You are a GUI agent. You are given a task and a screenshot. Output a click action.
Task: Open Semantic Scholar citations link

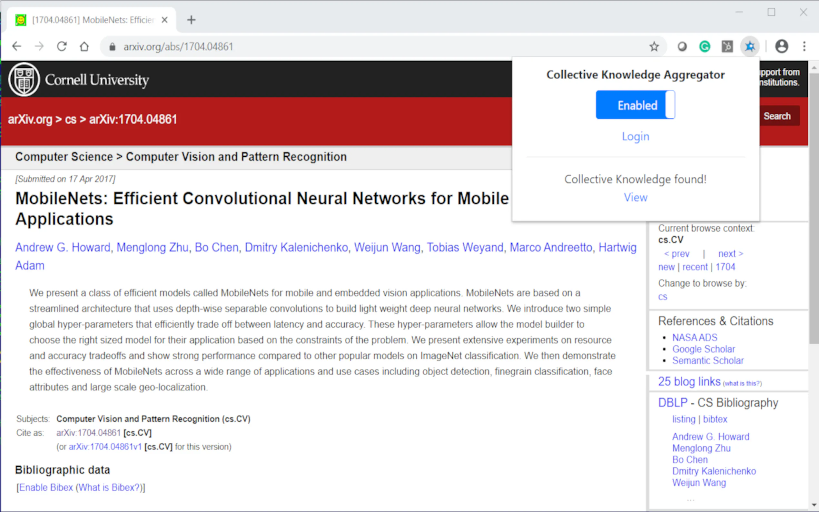click(708, 361)
